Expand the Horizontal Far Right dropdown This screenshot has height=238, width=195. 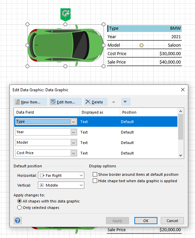pos(61,175)
